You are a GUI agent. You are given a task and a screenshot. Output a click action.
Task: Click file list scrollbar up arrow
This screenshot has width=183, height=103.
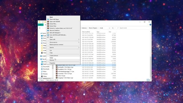151,31
